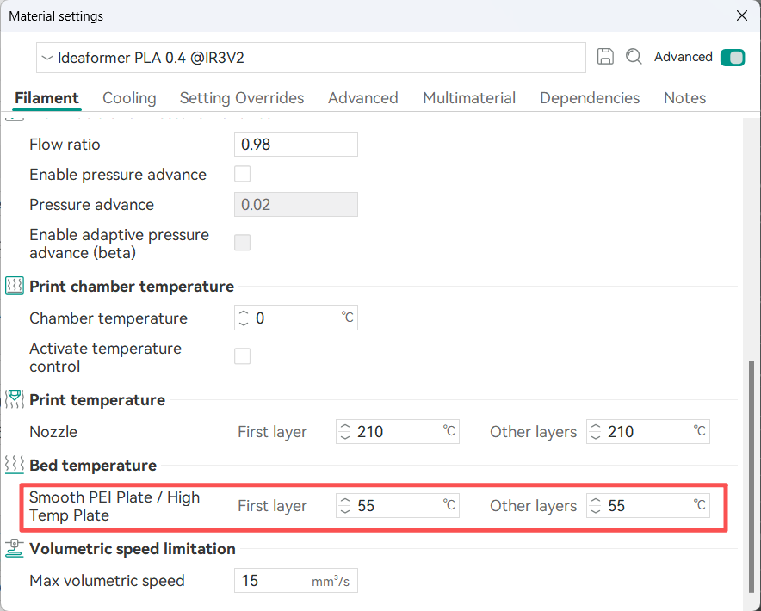
Task: Switch to the Advanced settings tab
Action: 363,98
